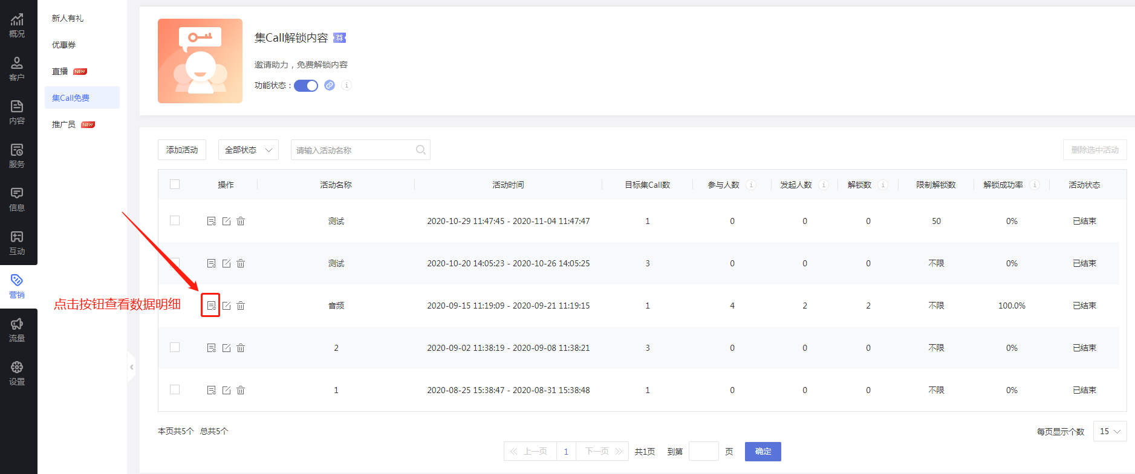View the data detail for the 2020-09-02 activity
1135x474 pixels.
coord(212,348)
